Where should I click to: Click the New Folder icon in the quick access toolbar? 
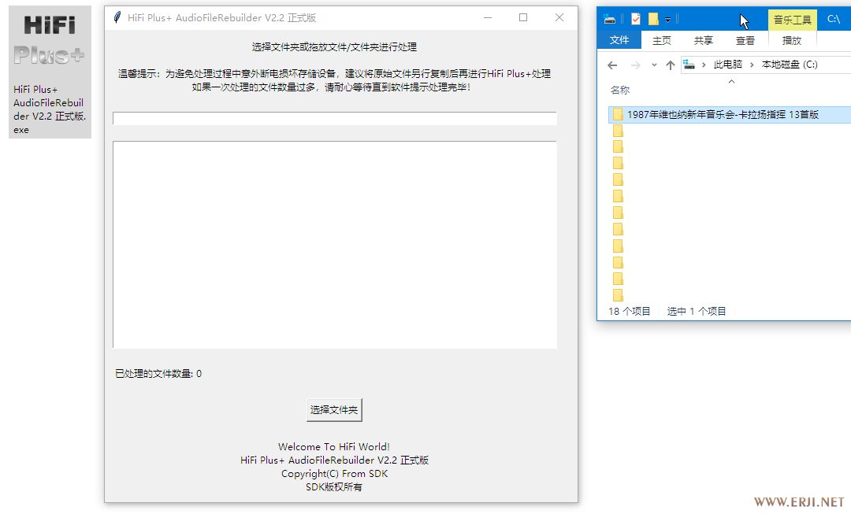[x=653, y=19]
